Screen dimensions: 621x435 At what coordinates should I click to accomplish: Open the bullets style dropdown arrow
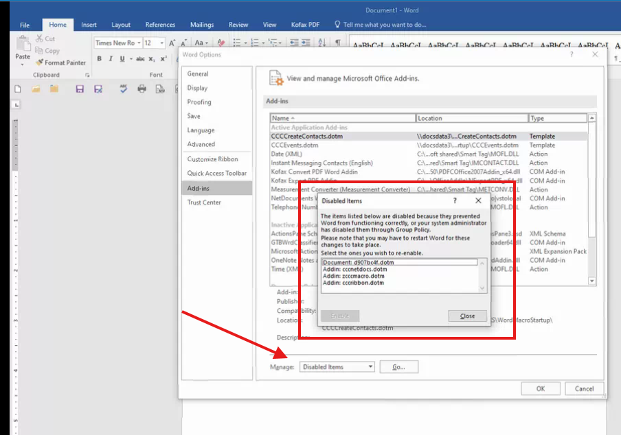click(245, 43)
